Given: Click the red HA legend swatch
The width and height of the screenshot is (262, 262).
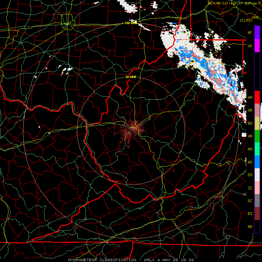Looking at the screenshot, I should 257,97.
